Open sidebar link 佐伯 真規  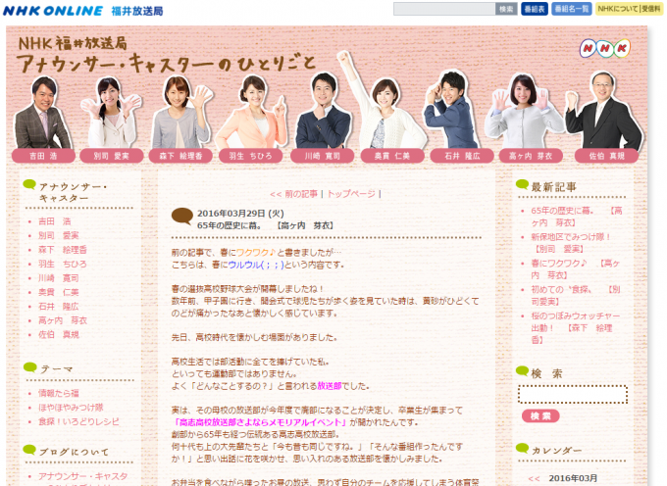pos(59,335)
